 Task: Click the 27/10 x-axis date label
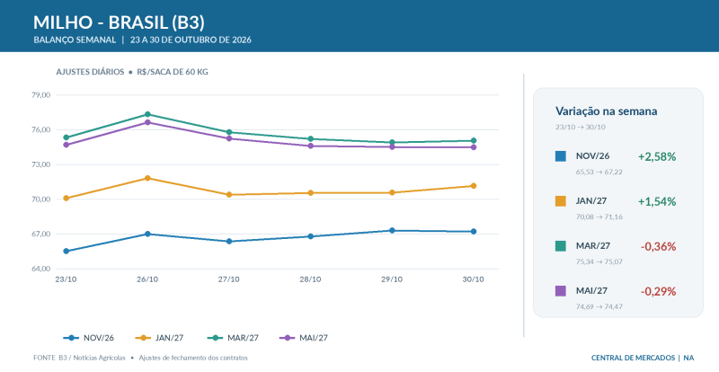point(229,279)
